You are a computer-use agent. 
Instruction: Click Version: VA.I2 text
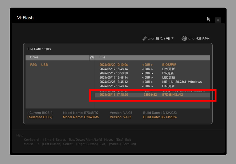pos(120,117)
